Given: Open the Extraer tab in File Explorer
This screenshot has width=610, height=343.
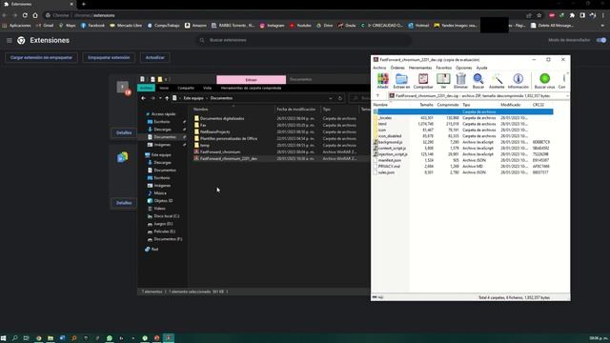Looking at the screenshot, I should click(x=251, y=80).
